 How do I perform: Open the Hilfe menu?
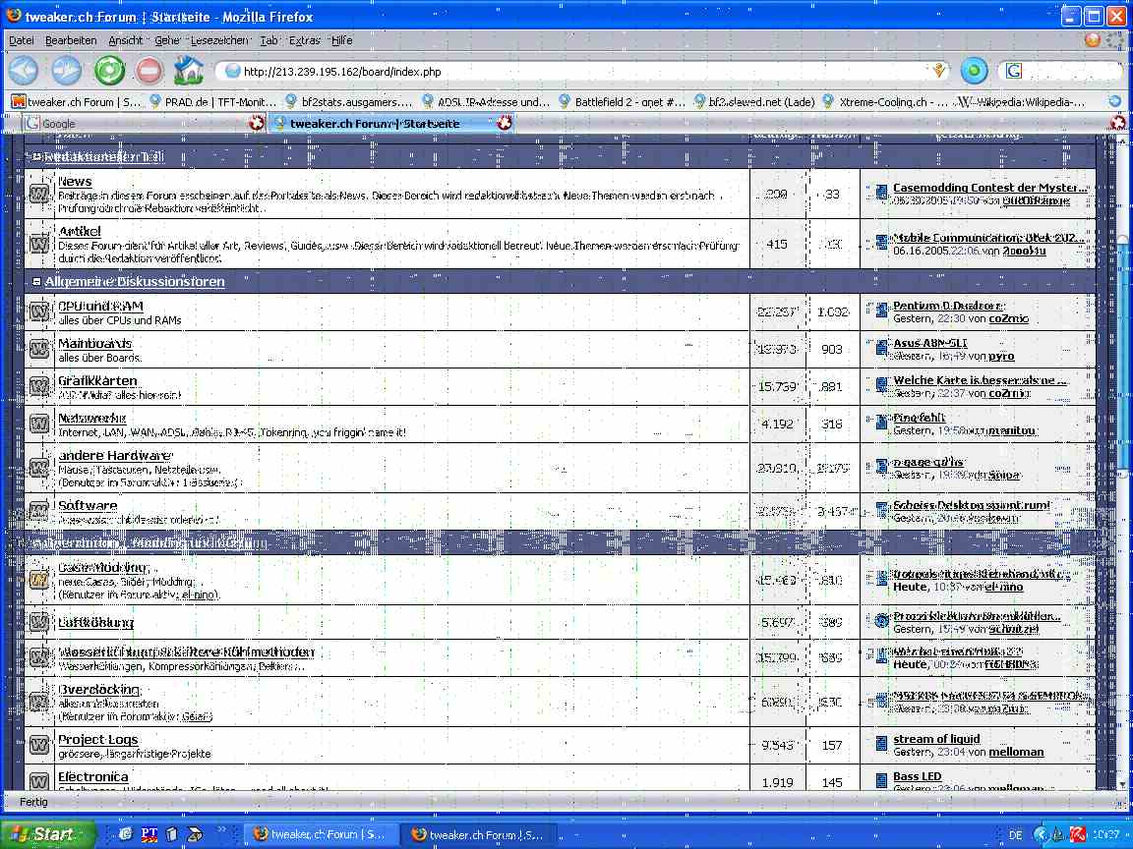click(x=342, y=40)
